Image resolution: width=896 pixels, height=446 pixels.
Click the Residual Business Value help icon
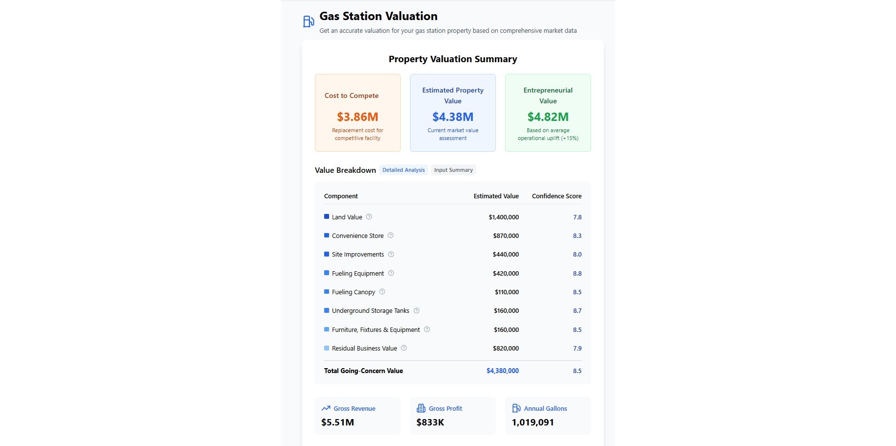403,348
